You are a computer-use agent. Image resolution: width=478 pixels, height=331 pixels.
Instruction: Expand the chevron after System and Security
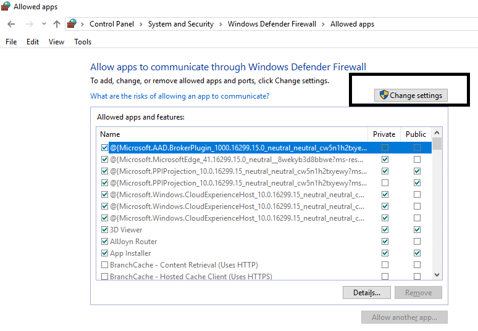221,24
